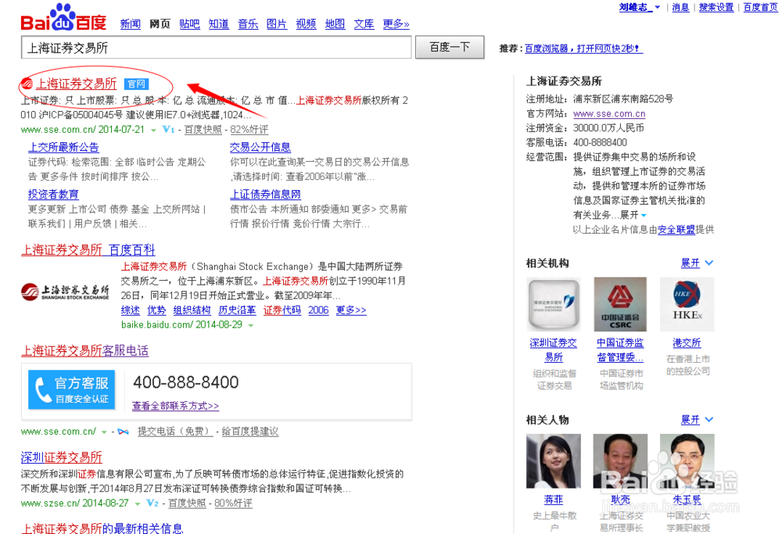Screen dimensions: 782x534
Task: Open the 深圳证券交易所 institution thumbnail
Action: click(554, 305)
